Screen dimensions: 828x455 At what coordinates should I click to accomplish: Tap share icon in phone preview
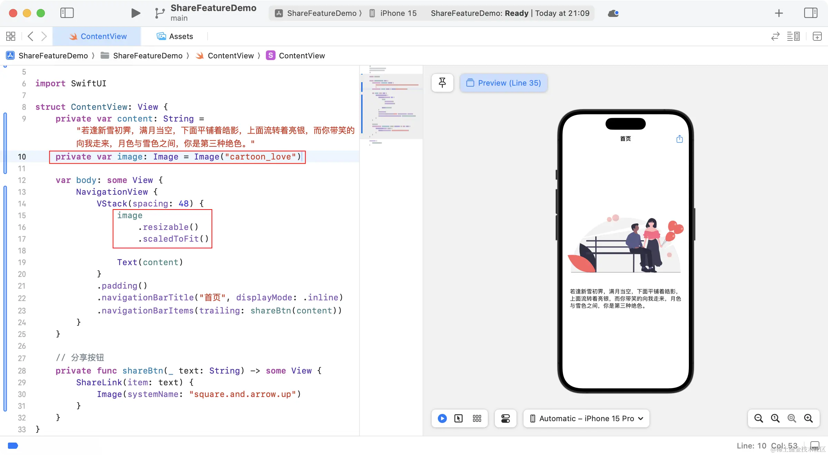click(x=680, y=139)
